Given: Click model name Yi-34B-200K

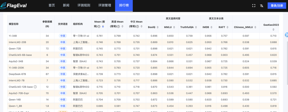Looking at the screenshot, I should [x=16, y=68].
